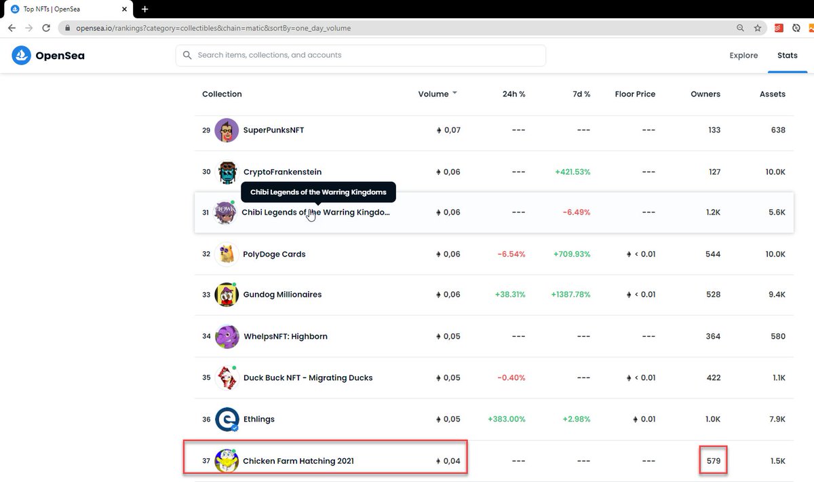
Task: Click the Collection column header
Action: coord(222,94)
